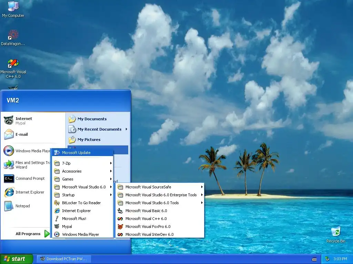Launch Microsoft Visual C++ 6.0 desktop shortcut
353x264 pixels.
tap(13, 68)
